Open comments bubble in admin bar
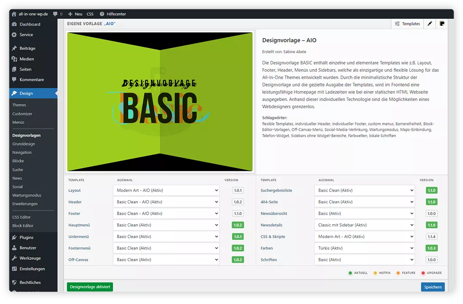 [55, 14]
